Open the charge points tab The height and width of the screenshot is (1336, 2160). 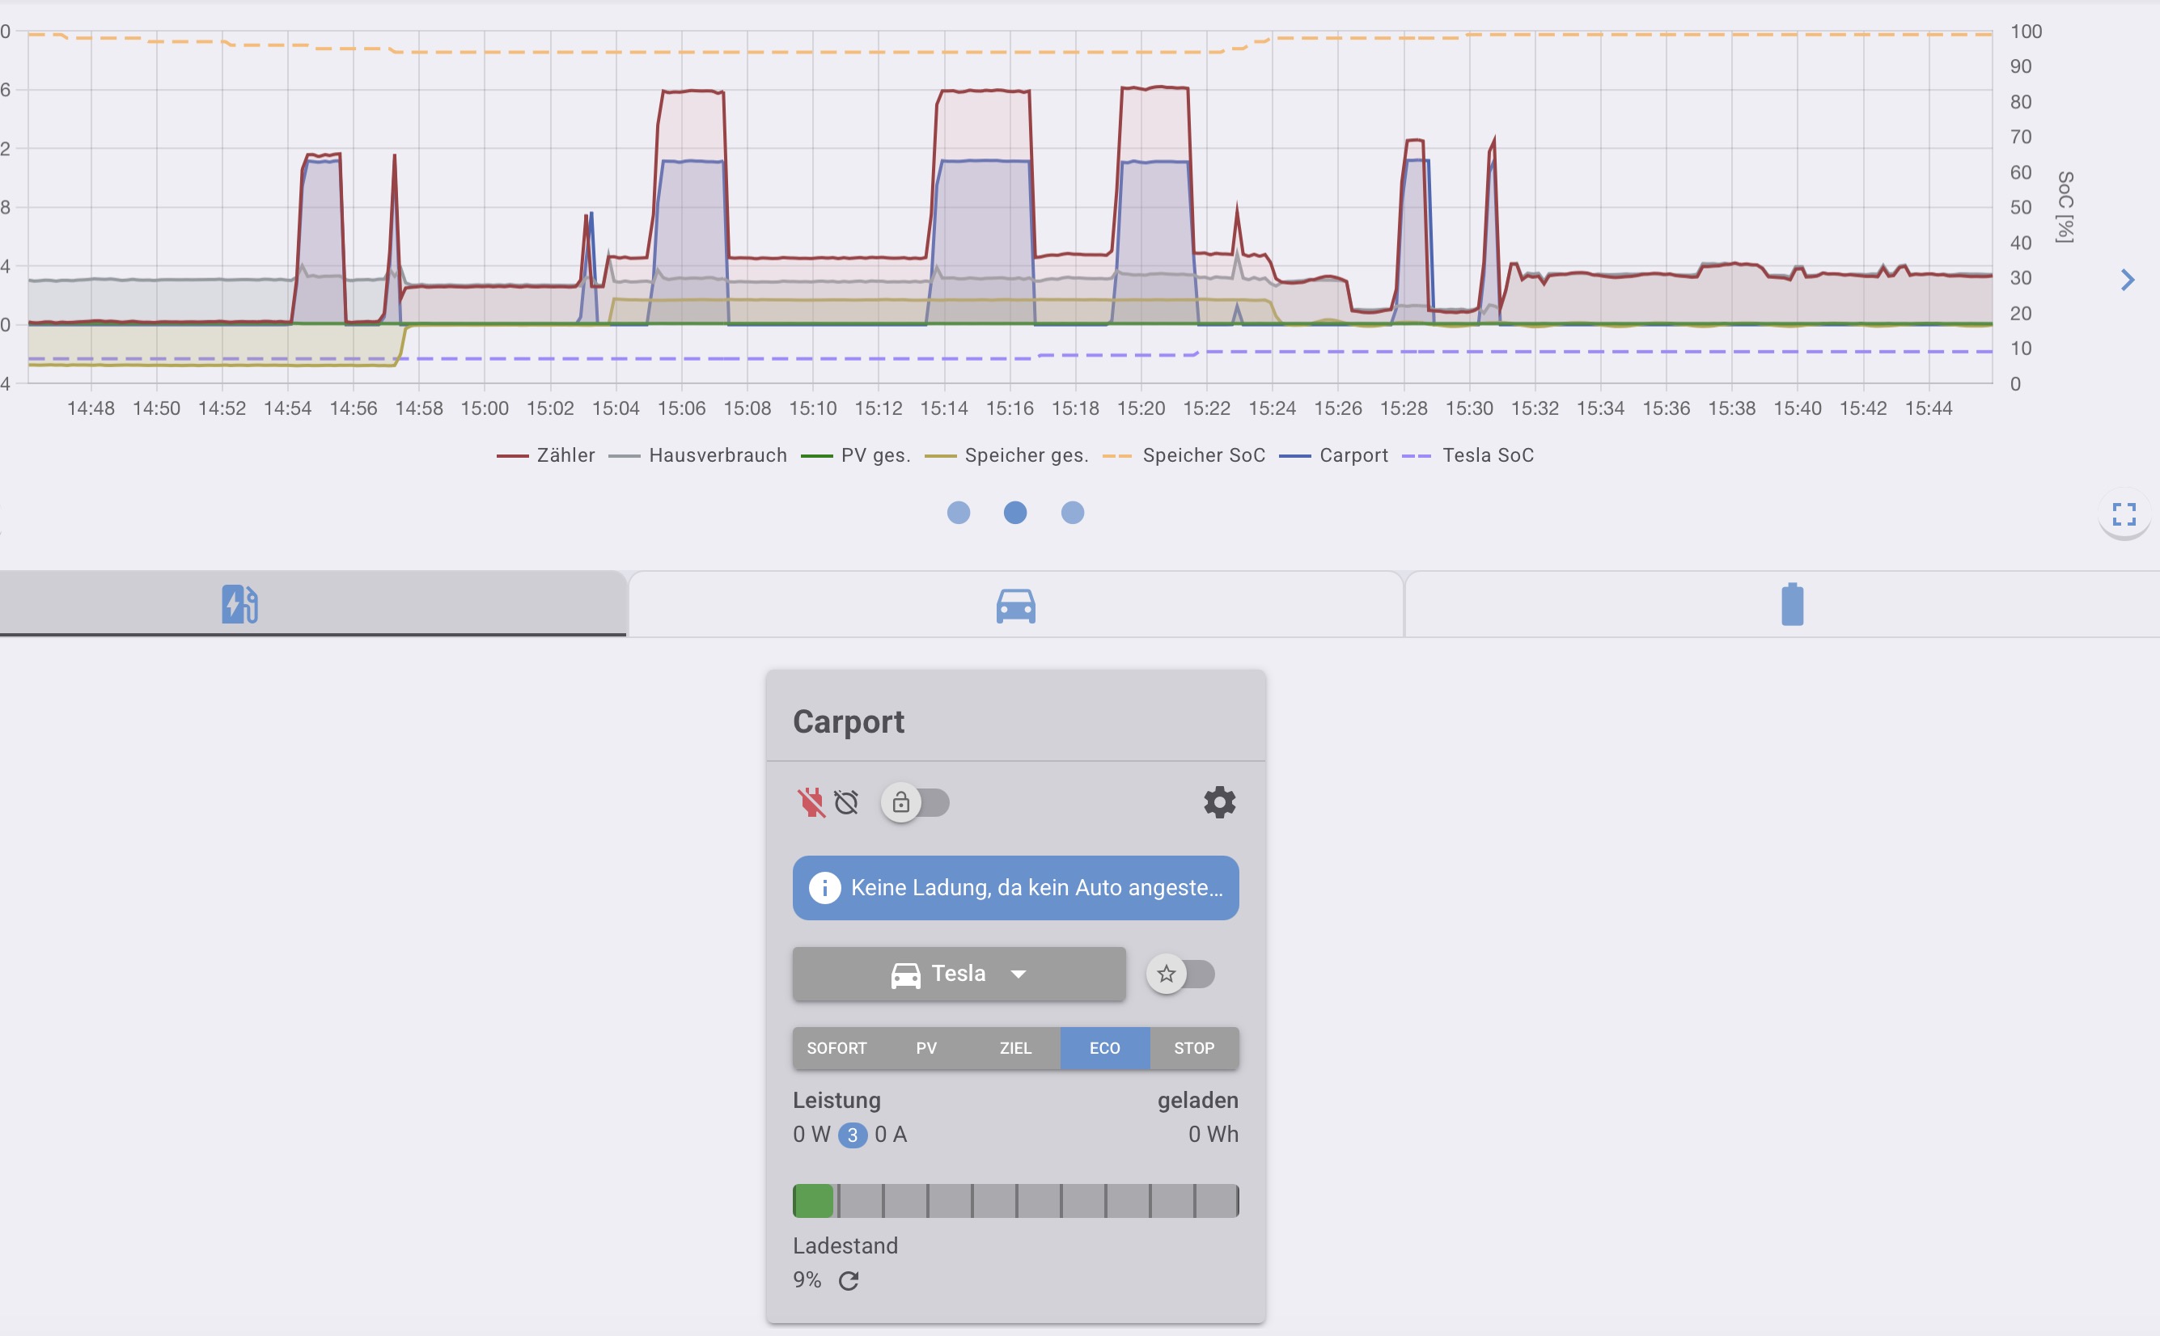pyautogui.click(x=239, y=604)
